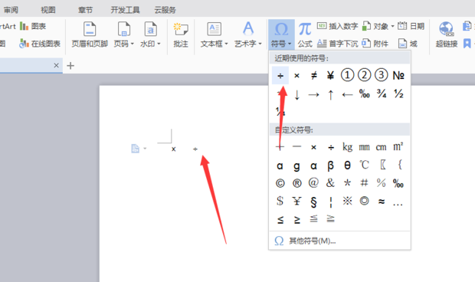Click the drop cap (首字下沉) button
This screenshot has width=475, height=282.
(337, 44)
